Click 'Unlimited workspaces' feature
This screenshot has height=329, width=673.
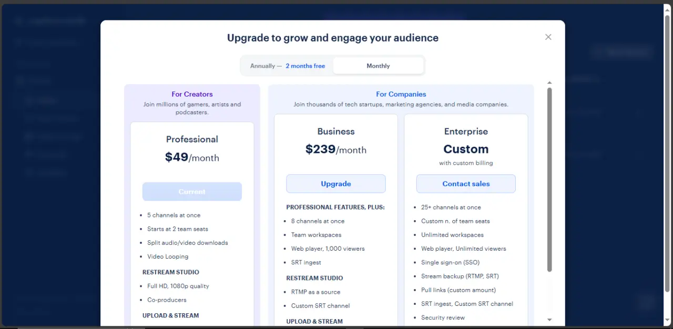452,234
